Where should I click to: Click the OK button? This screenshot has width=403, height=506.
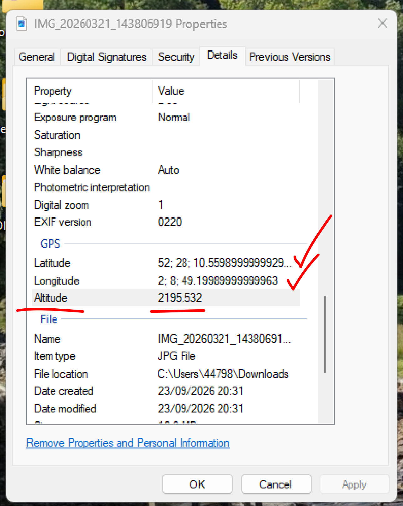coord(197,484)
